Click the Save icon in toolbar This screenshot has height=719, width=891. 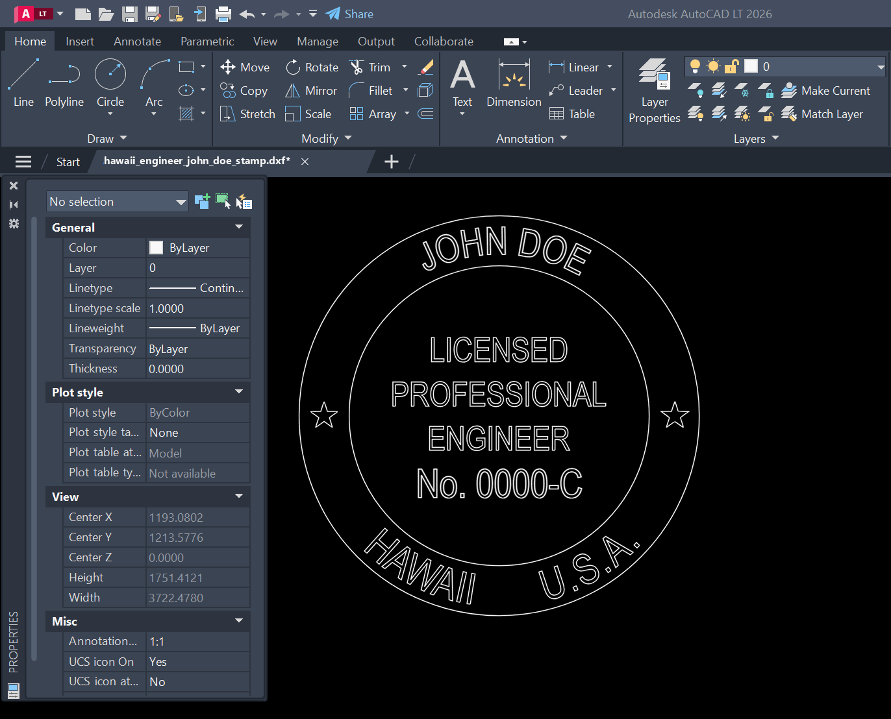coord(129,14)
